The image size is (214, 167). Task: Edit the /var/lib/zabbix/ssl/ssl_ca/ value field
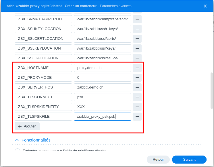coord(103,58)
